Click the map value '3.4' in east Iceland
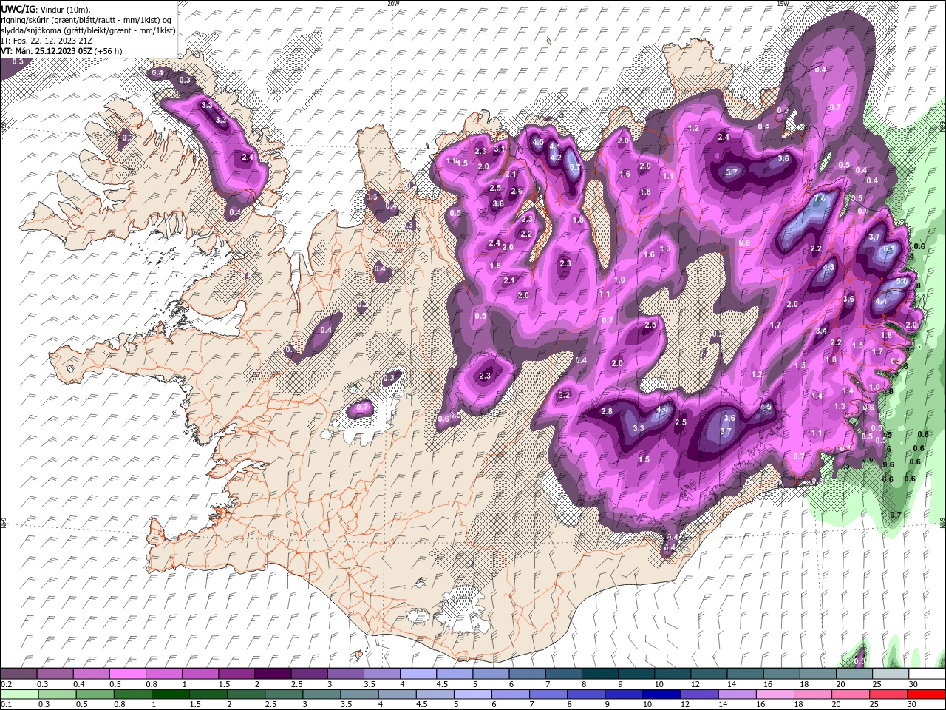Screen dimensions: 946x710 [x=821, y=331]
